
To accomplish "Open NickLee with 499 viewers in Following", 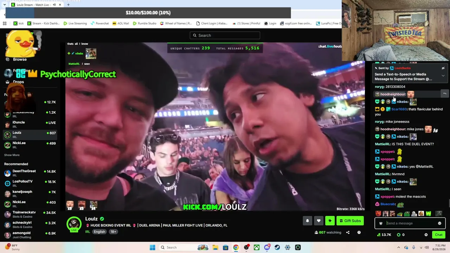I will (x=30, y=145).
